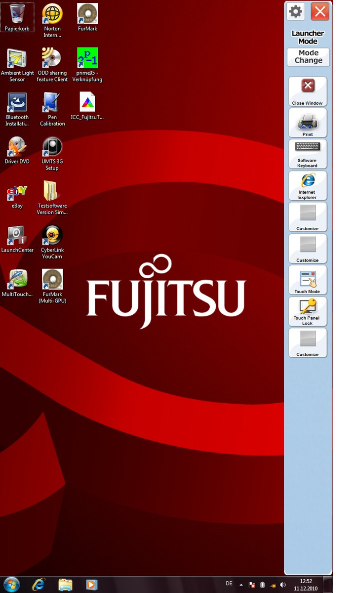
Task: Launch Internet Explorer from the launcher panel
Action: 308,186
